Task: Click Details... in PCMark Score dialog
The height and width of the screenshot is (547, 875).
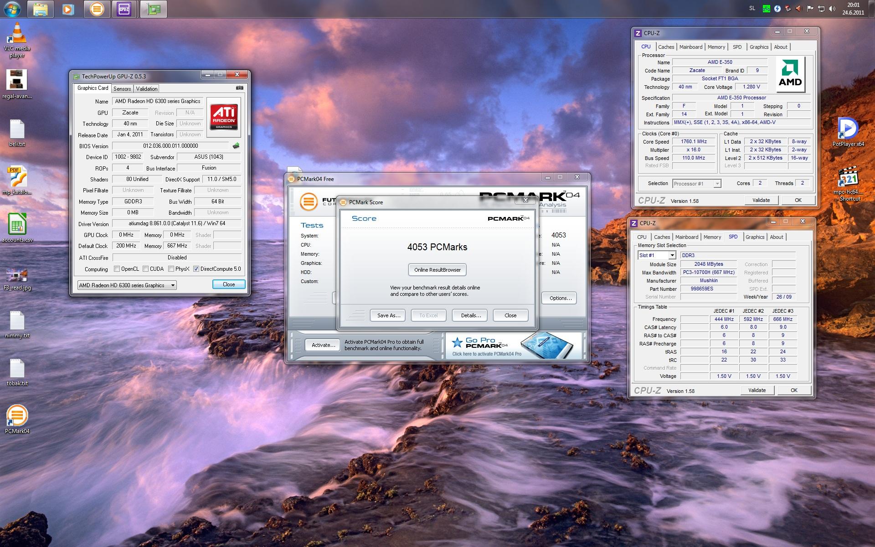Action: [471, 315]
